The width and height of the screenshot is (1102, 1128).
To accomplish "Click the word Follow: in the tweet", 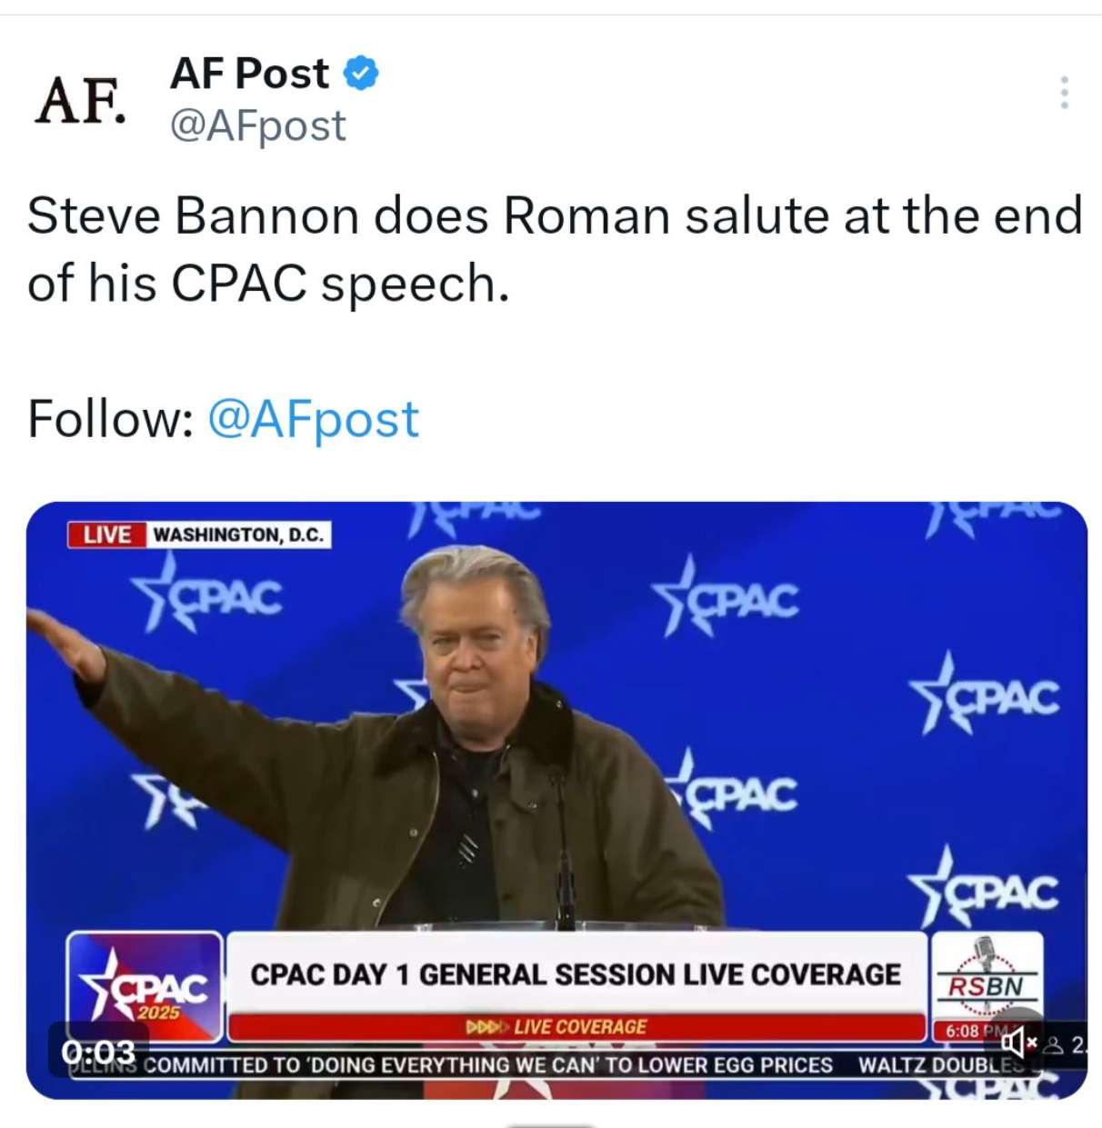I will click(109, 419).
